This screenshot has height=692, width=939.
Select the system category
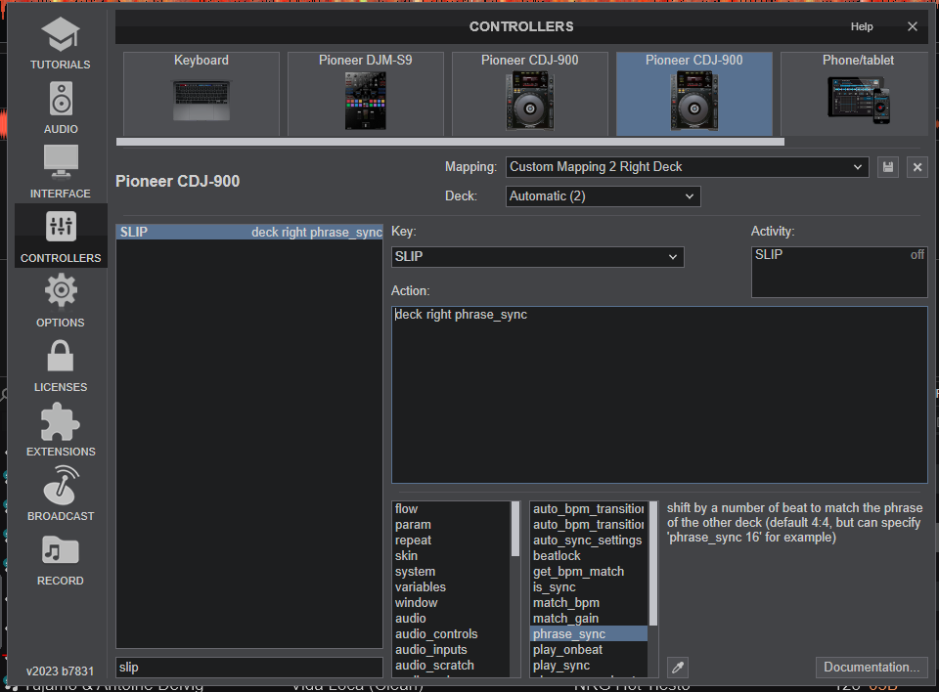point(452,572)
